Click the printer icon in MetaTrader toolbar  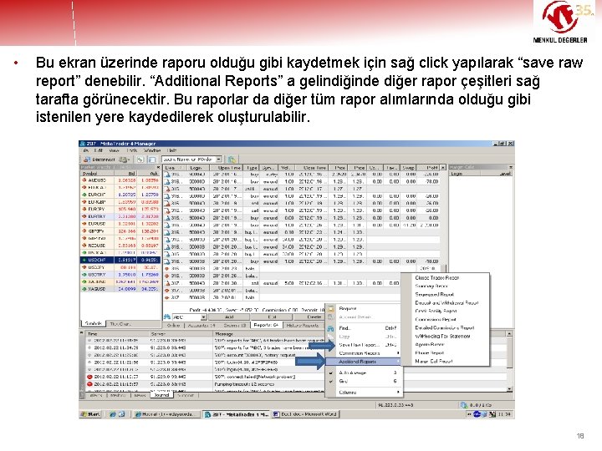pyautogui.click(x=123, y=160)
